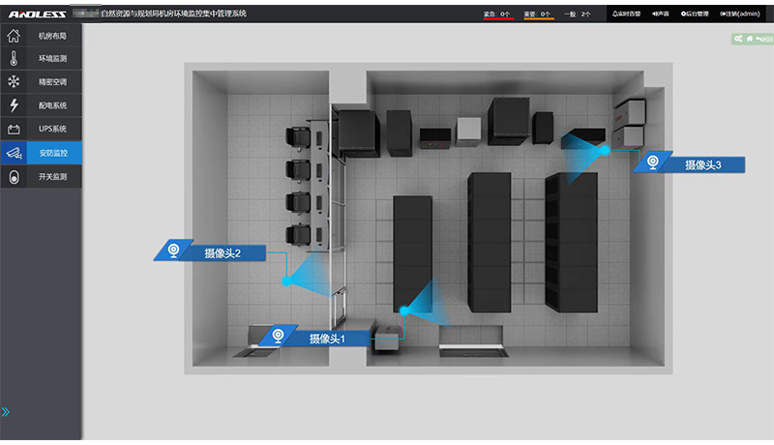Click the webcam icon on 摄像头3 label
This screenshot has width=774, height=445.
pyautogui.click(x=655, y=163)
